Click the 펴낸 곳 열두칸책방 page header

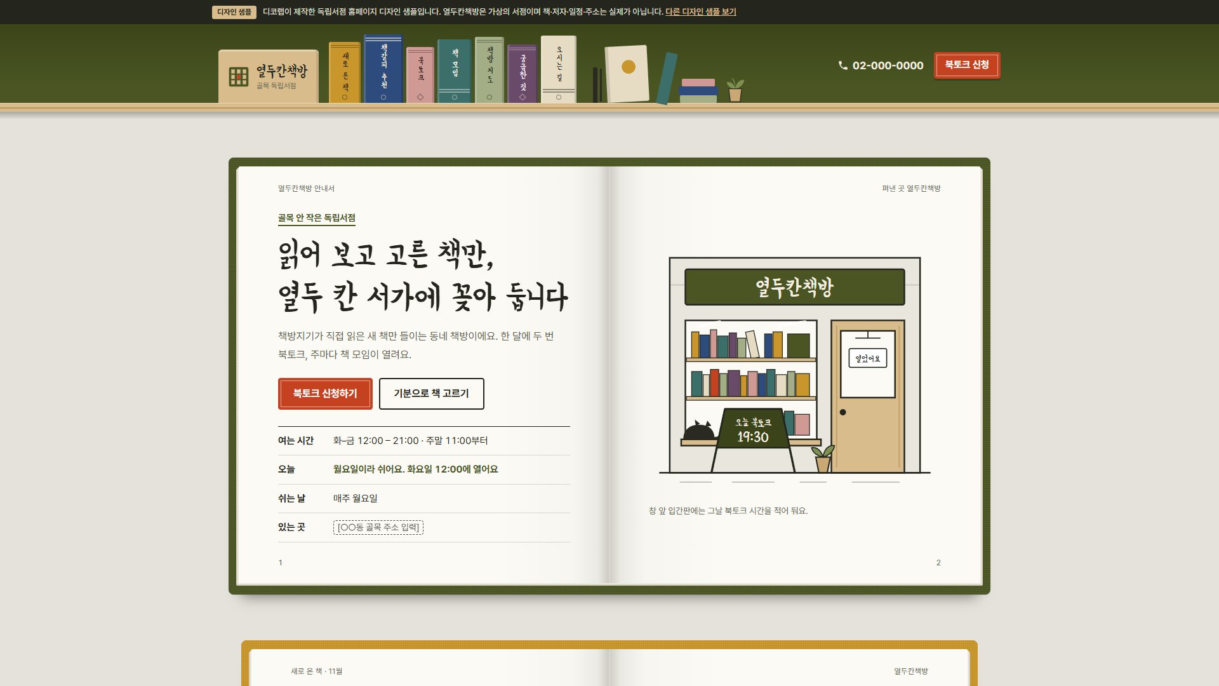coord(911,189)
